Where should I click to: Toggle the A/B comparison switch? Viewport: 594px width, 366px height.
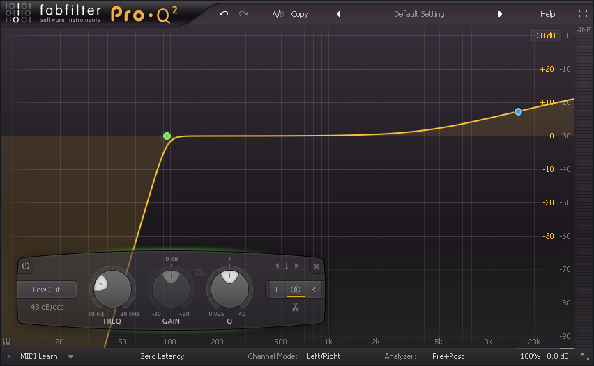coord(277,15)
